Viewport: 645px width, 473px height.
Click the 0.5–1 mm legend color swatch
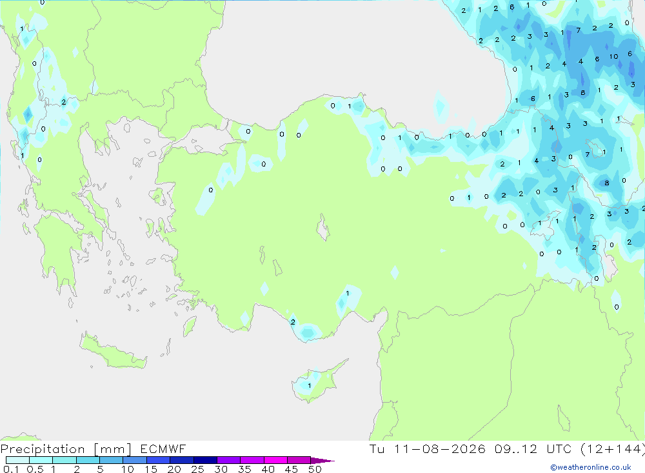click(x=41, y=460)
